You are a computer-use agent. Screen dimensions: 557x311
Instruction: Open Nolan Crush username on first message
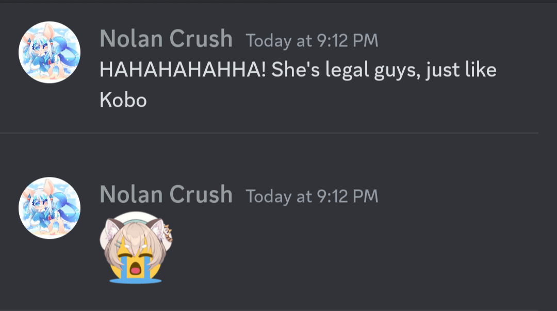[166, 38]
